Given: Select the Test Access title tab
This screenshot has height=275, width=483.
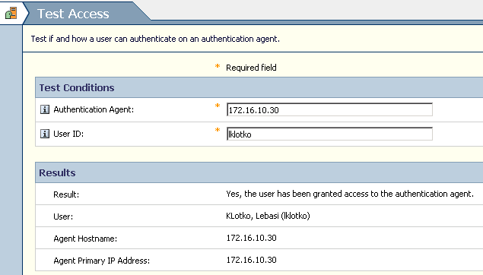Looking at the screenshot, I should [x=73, y=14].
